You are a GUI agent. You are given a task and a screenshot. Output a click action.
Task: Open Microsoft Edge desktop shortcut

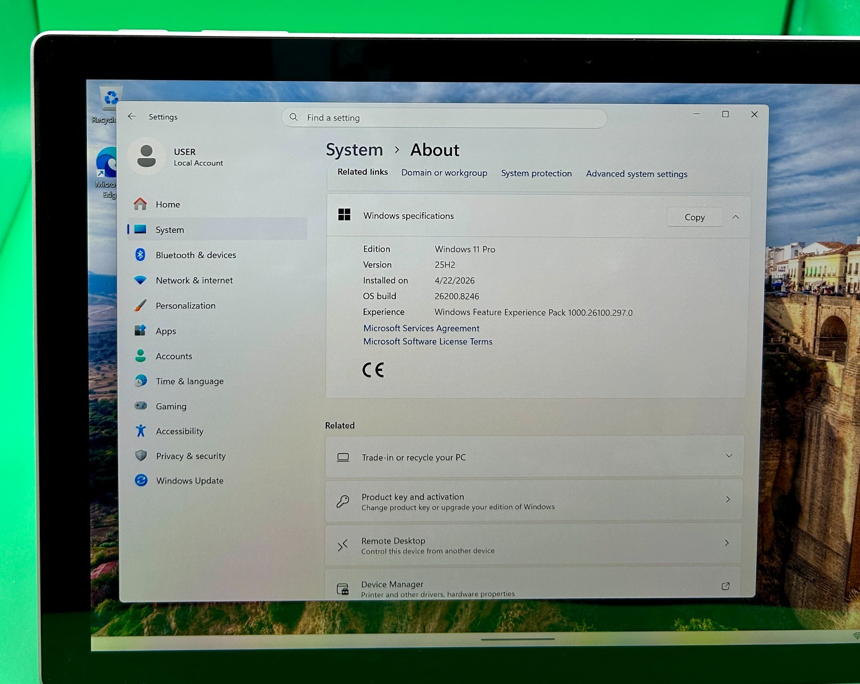click(x=106, y=172)
